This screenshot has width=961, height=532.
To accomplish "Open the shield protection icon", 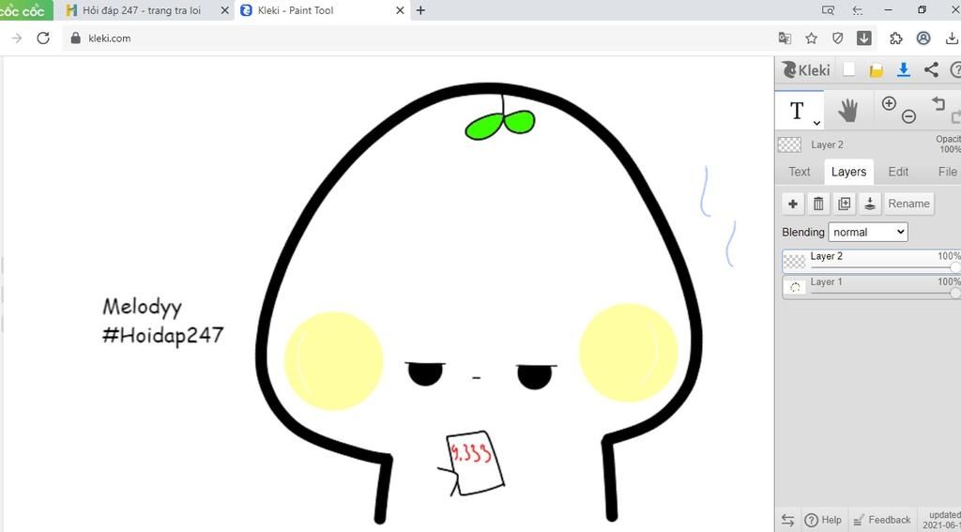I will (x=838, y=38).
